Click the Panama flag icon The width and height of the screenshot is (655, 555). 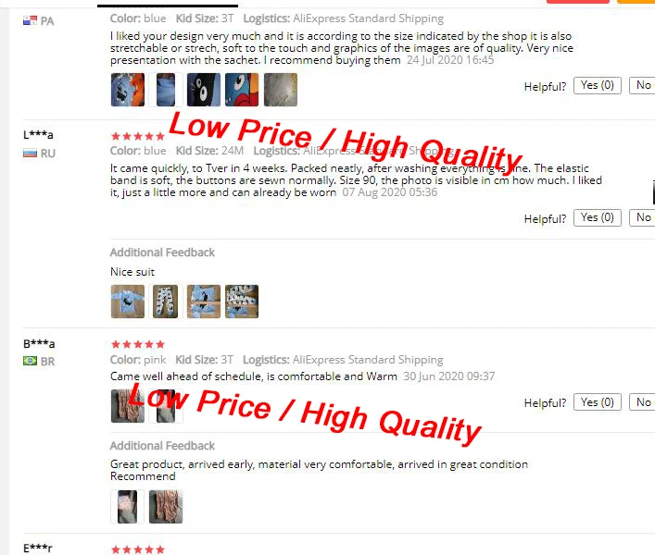[x=30, y=20]
